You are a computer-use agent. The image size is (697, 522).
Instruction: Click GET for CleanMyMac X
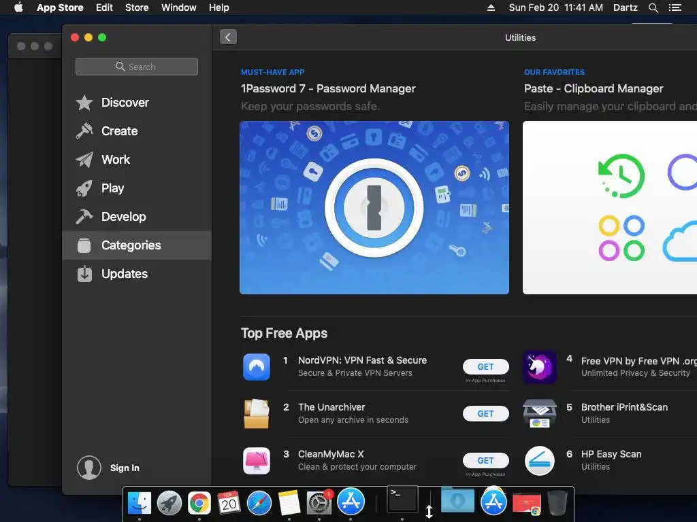(x=485, y=461)
